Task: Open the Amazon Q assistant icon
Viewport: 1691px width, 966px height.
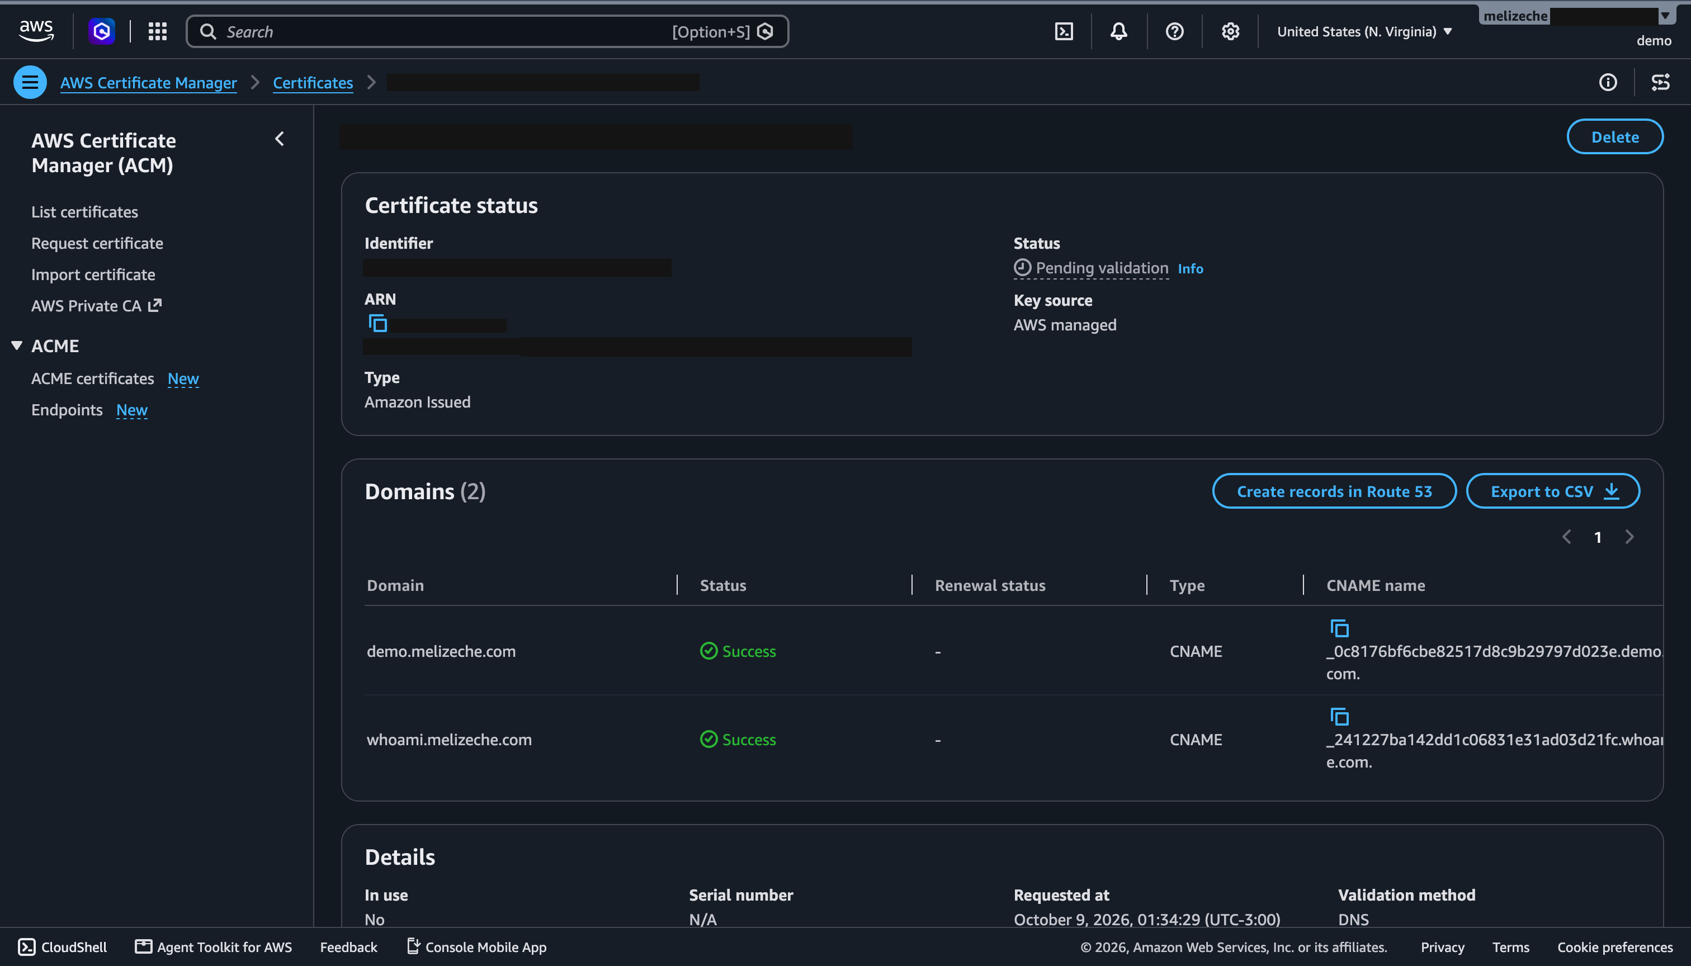Action: pos(102,31)
